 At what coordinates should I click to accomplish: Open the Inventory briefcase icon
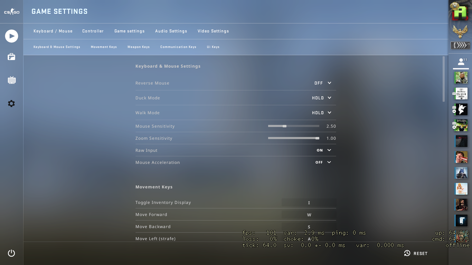[x=11, y=57]
